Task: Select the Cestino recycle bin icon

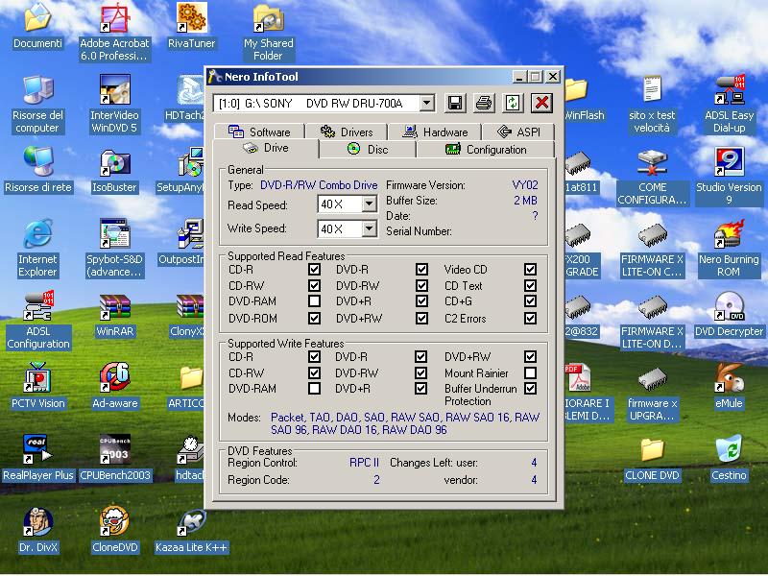Action: 729,459
